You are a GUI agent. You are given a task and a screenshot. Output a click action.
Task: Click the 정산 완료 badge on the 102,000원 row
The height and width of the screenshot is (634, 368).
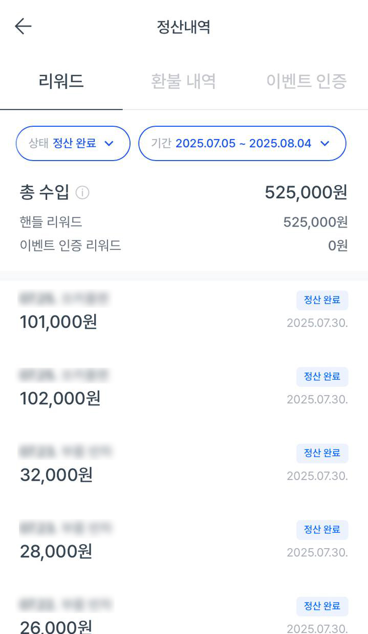[322, 377]
